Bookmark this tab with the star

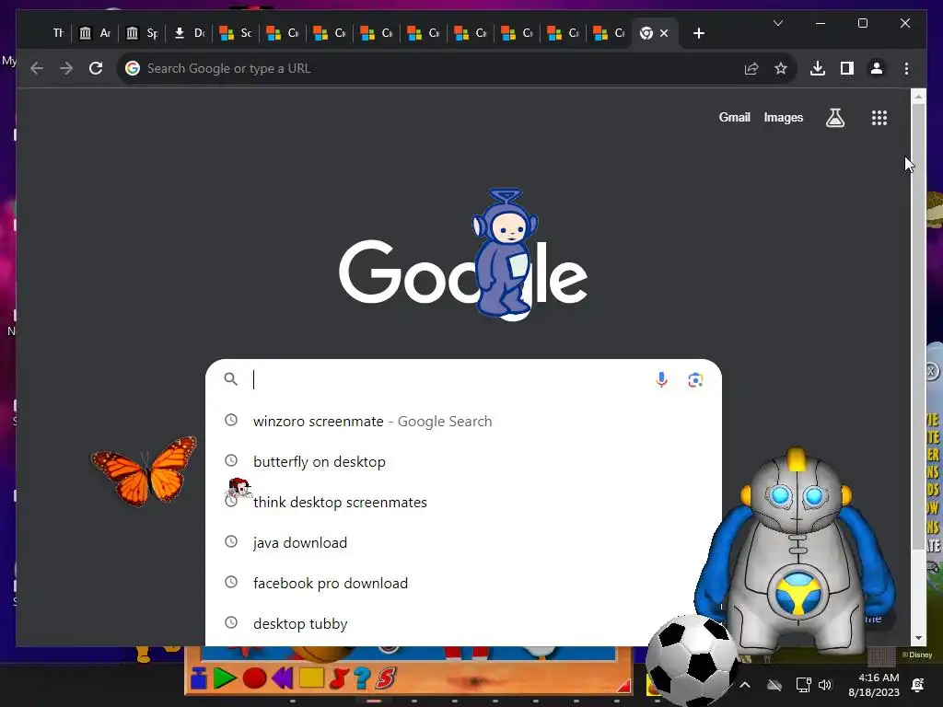pyautogui.click(x=781, y=68)
